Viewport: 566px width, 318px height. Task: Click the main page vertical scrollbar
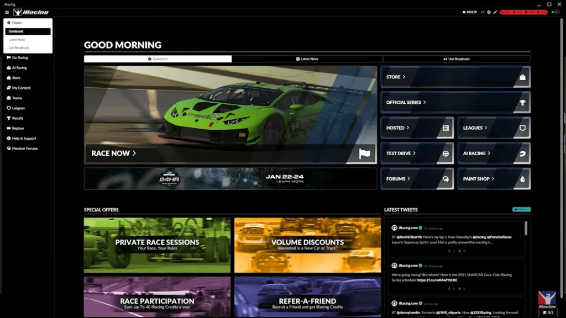(x=562, y=158)
